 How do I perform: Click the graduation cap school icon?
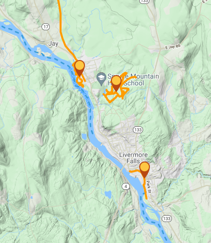[102, 79]
